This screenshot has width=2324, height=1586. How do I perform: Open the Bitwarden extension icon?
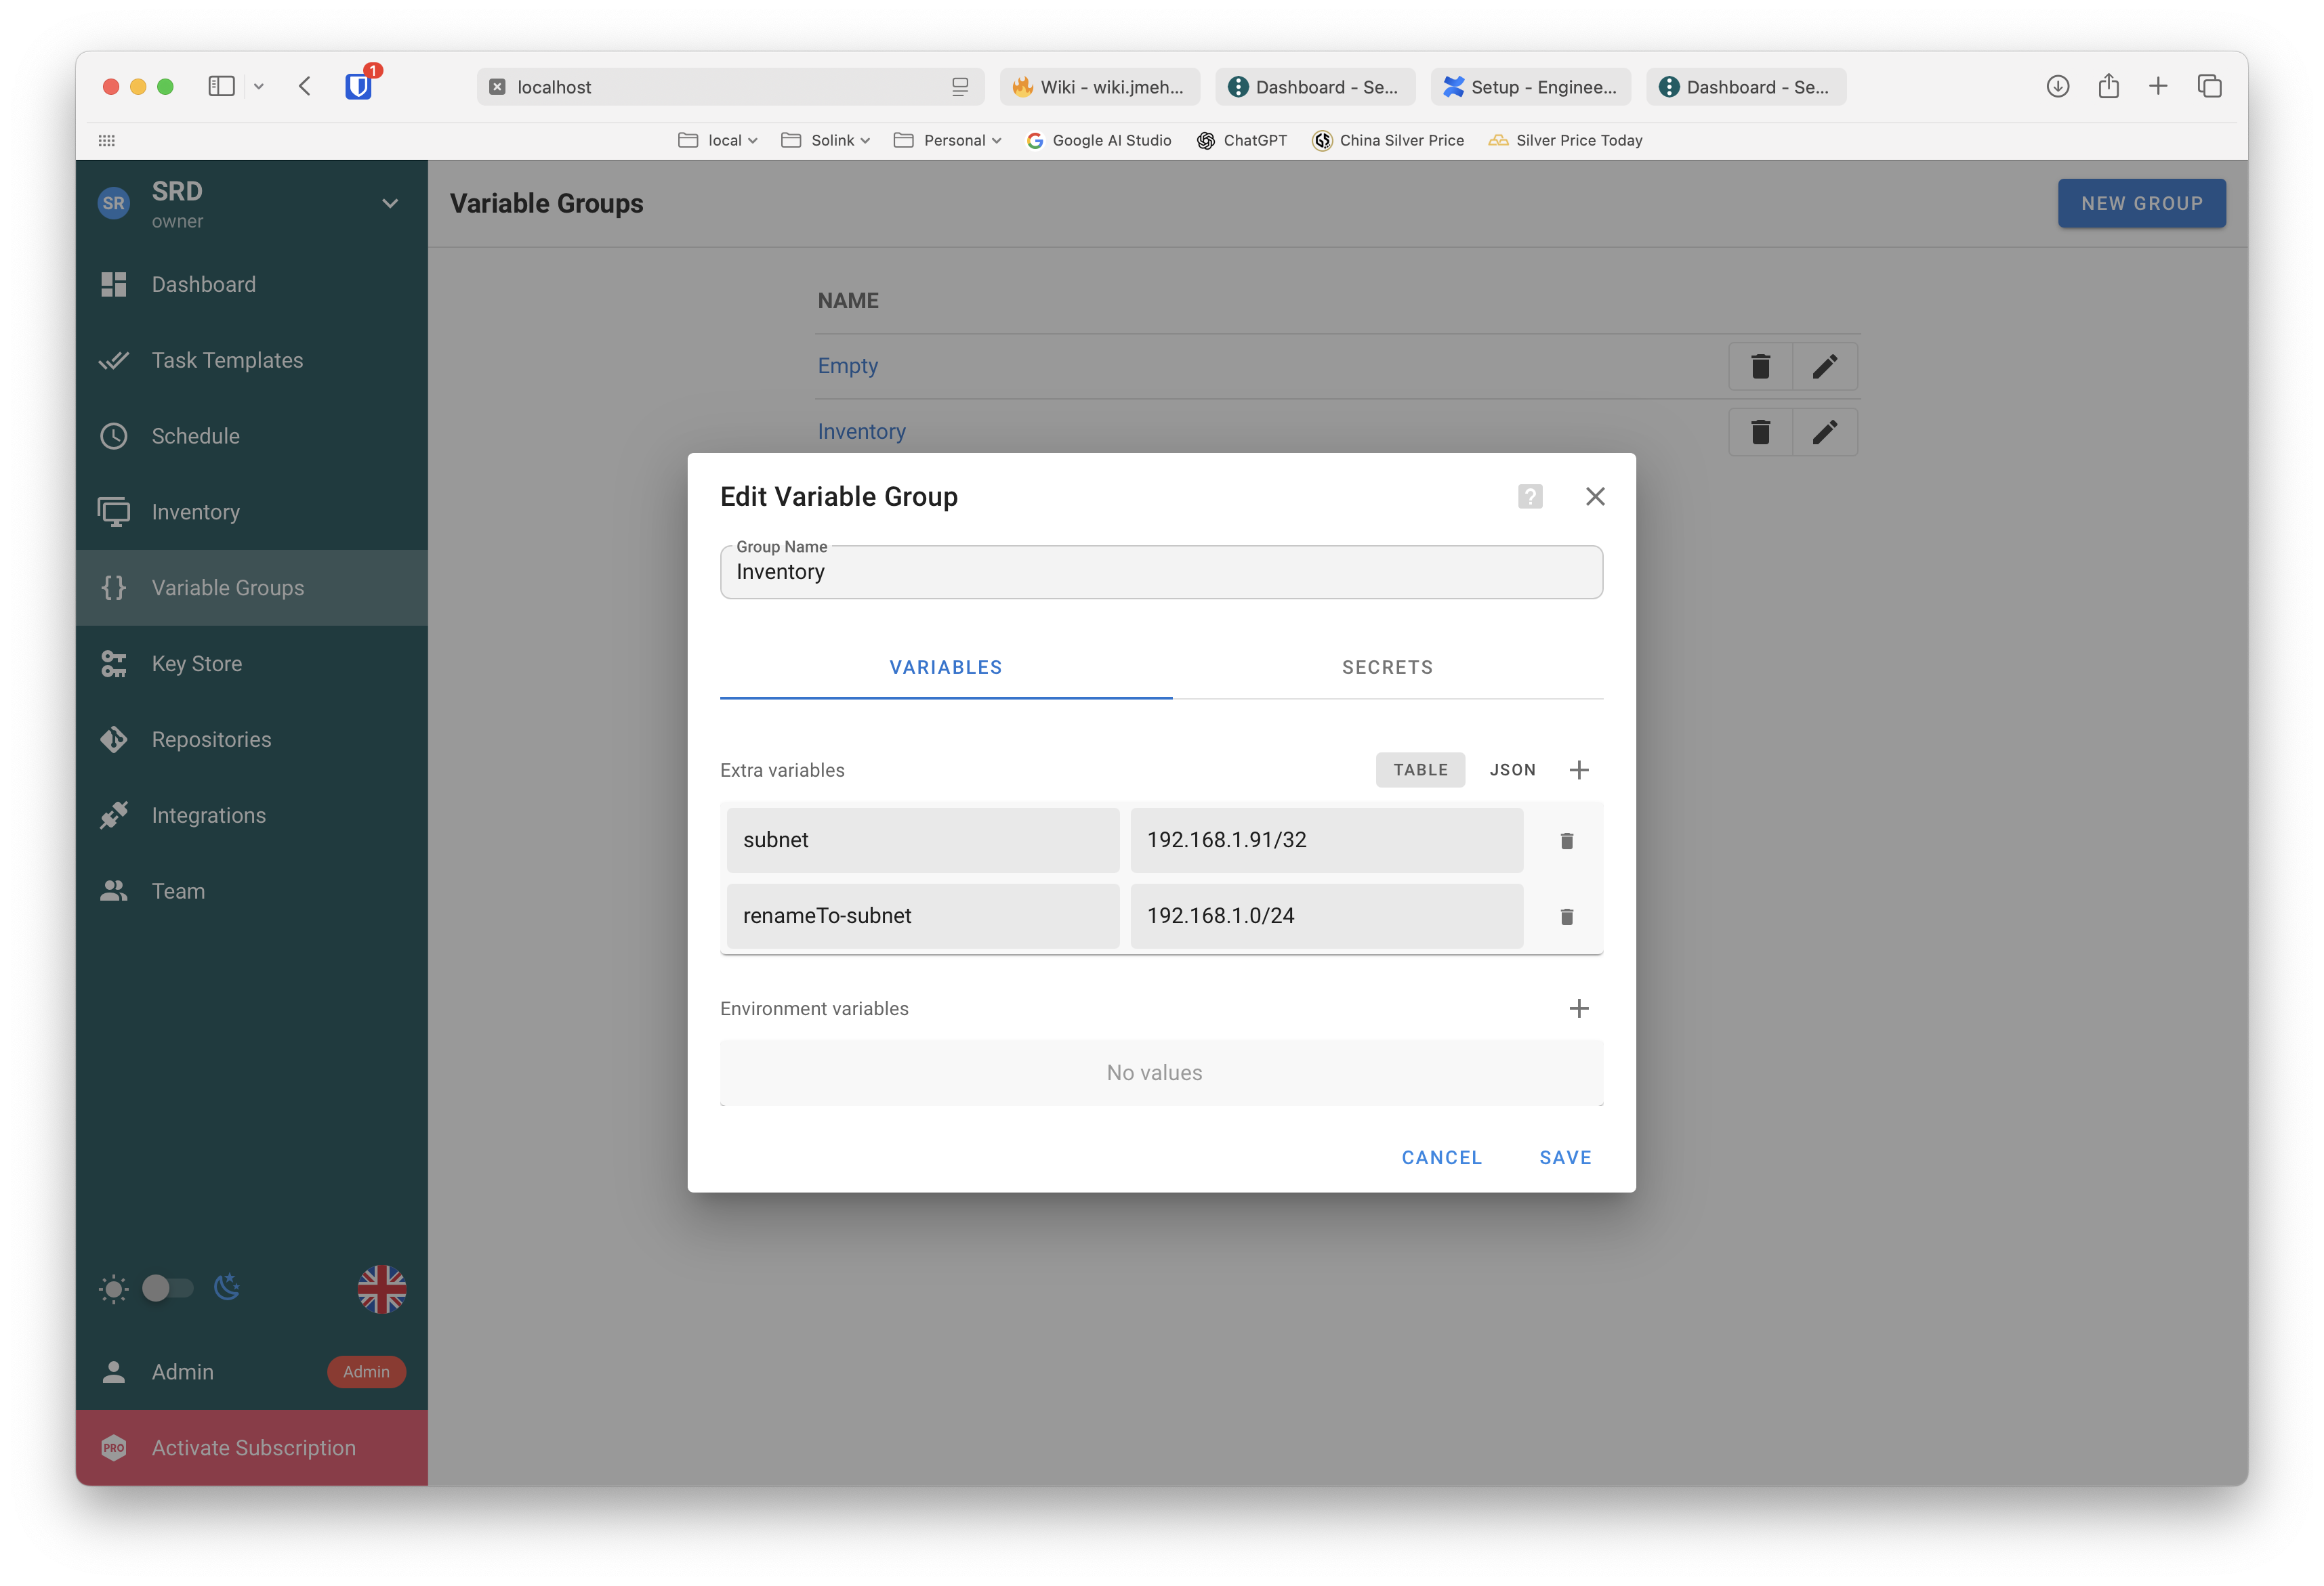tap(359, 86)
